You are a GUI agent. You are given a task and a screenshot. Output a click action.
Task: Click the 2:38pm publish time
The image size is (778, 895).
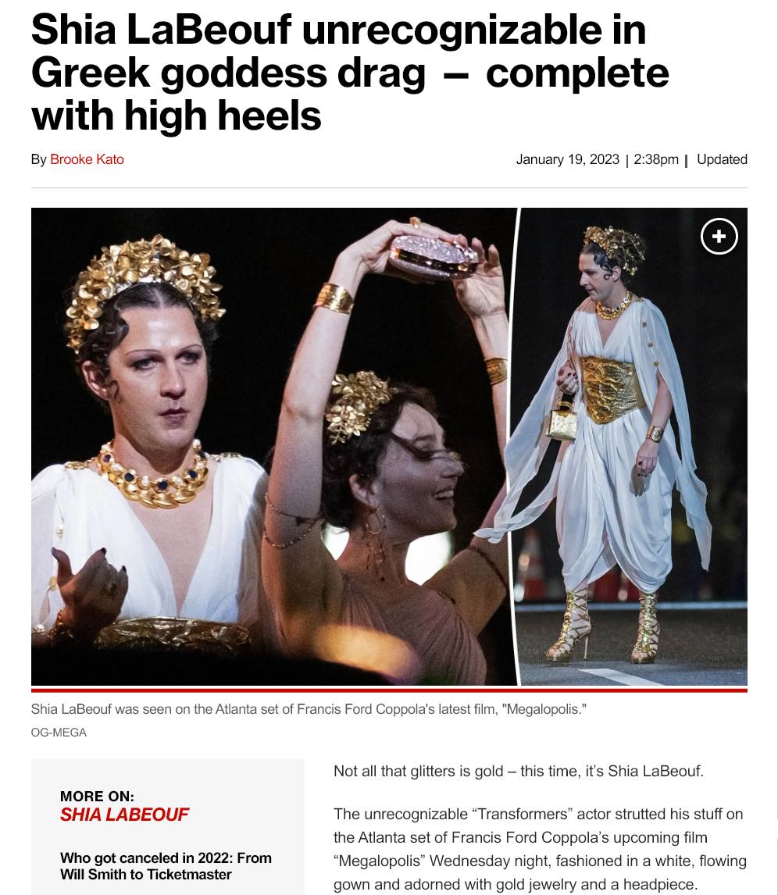point(656,159)
